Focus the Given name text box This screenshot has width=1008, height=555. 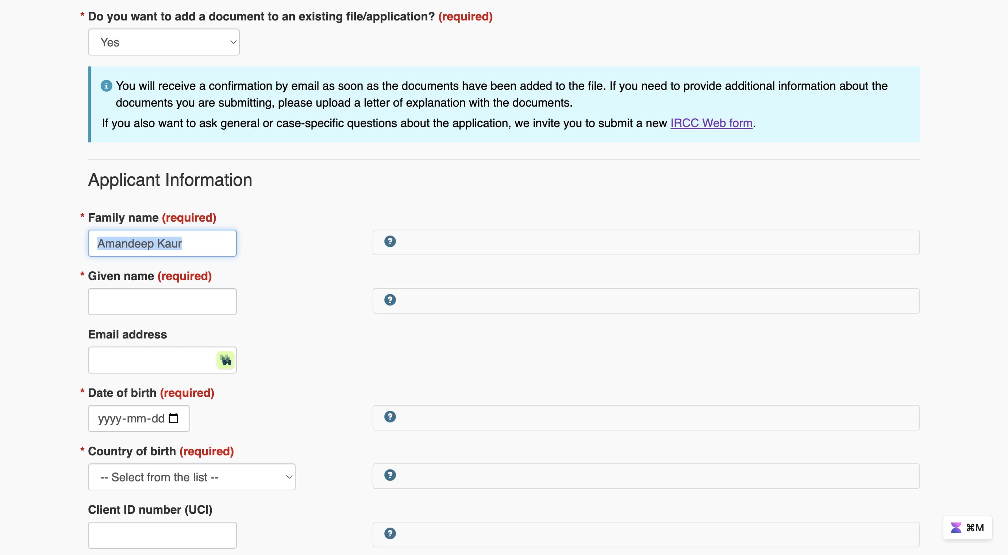[x=162, y=301]
